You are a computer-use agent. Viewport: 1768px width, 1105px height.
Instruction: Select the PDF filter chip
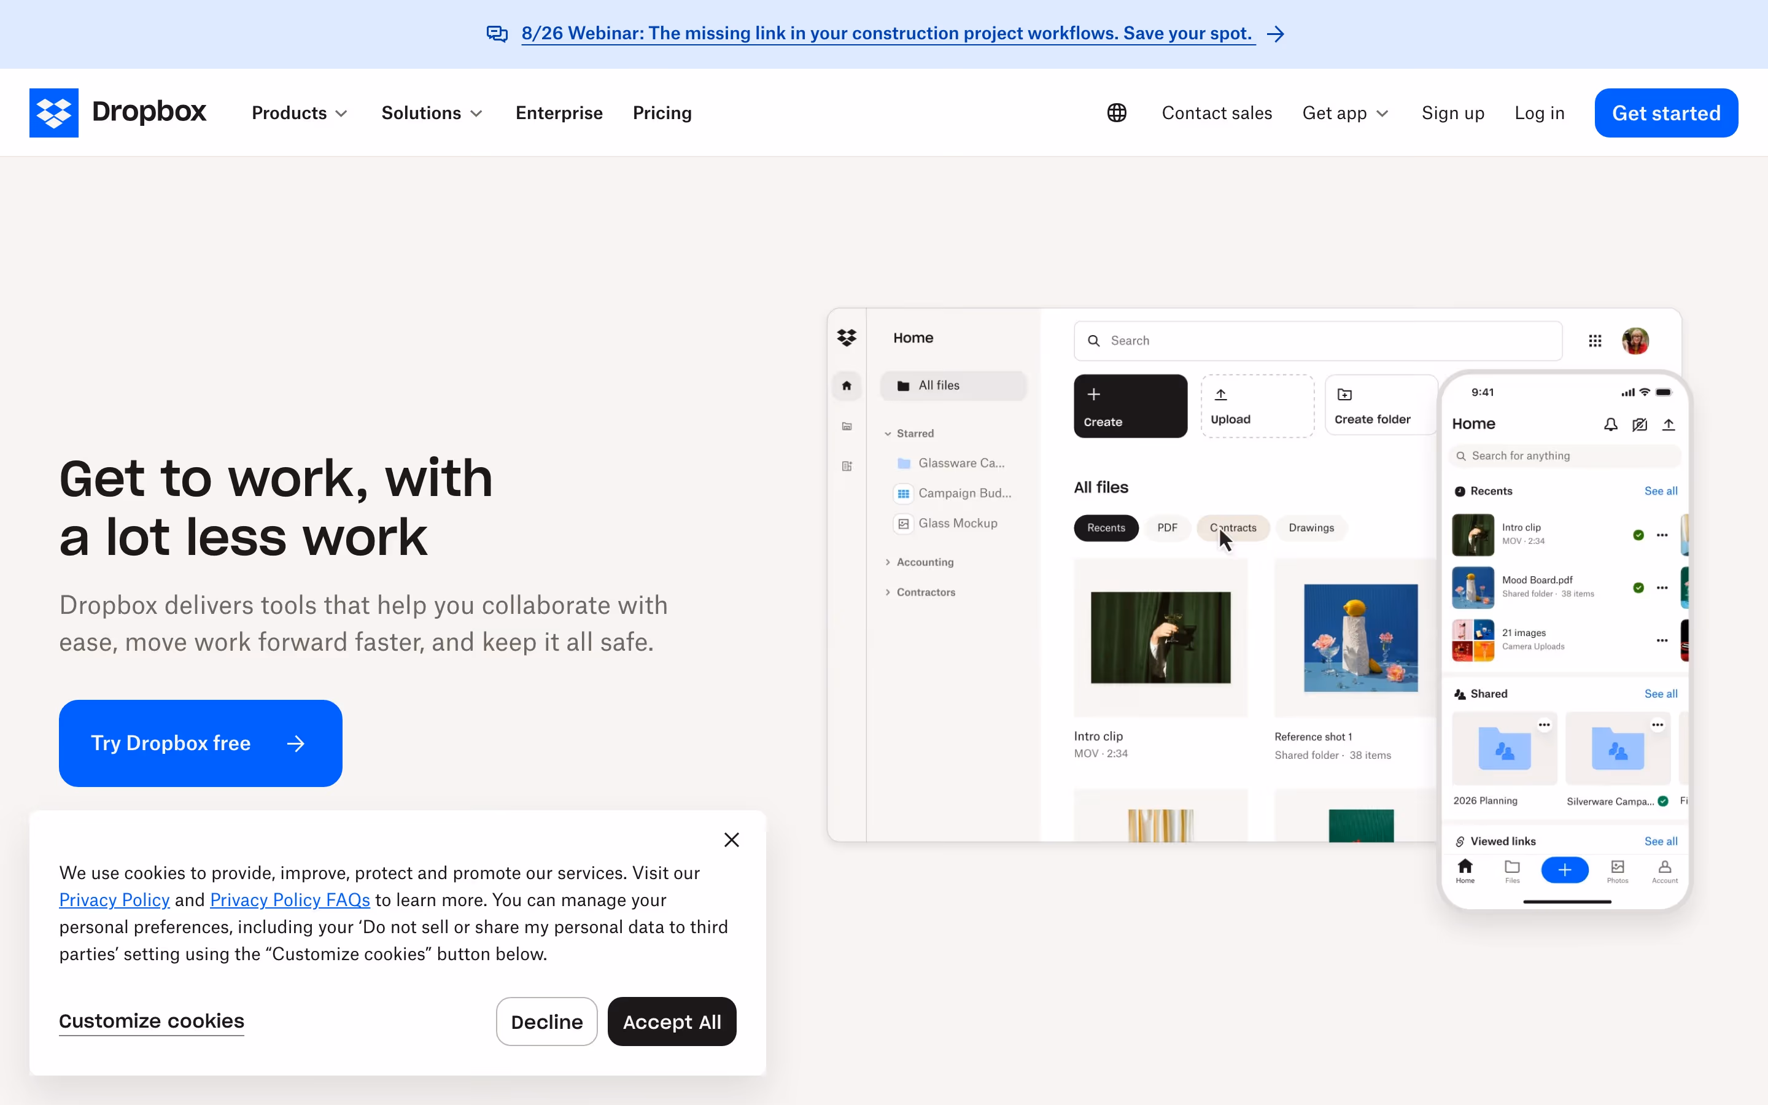click(1167, 528)
